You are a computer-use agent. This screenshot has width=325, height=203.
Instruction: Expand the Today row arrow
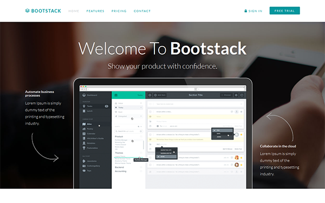141,108
